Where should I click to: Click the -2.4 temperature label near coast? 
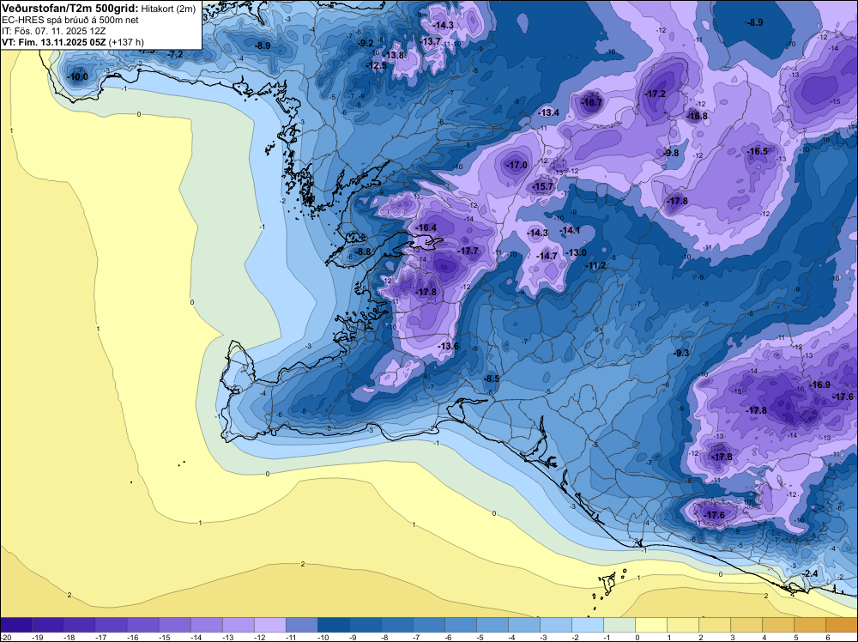pos(810,573)
